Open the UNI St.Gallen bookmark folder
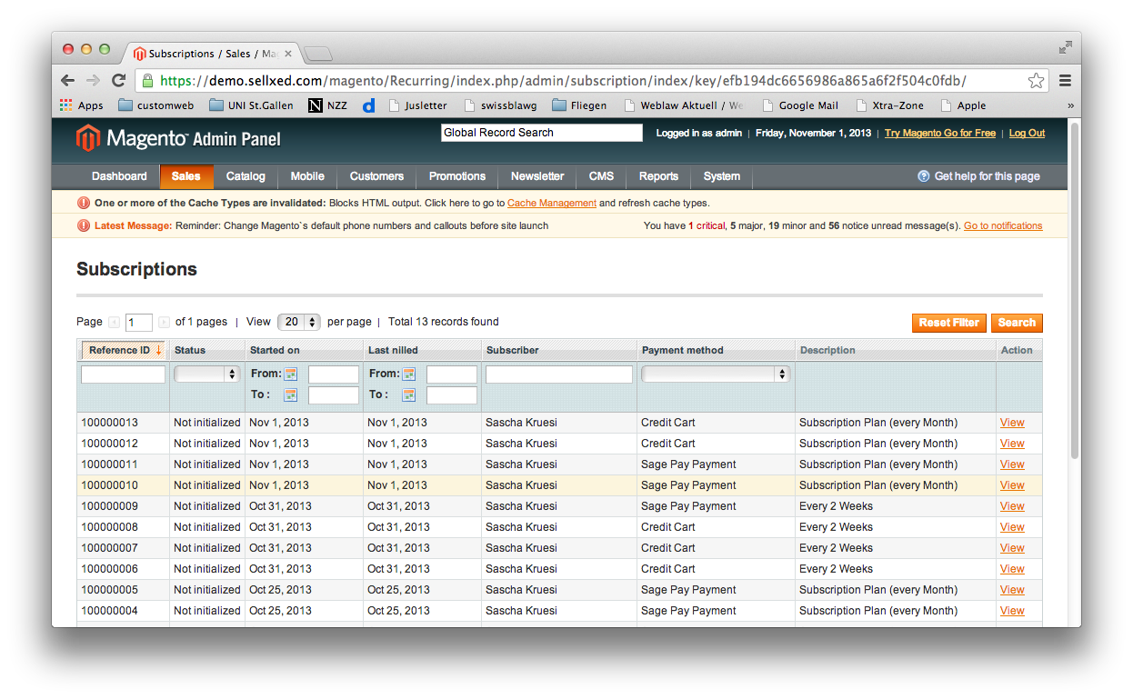Screen dimensions: 1133x699 251,105
